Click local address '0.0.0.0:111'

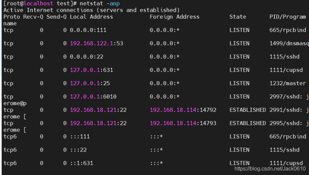[88, 30]
